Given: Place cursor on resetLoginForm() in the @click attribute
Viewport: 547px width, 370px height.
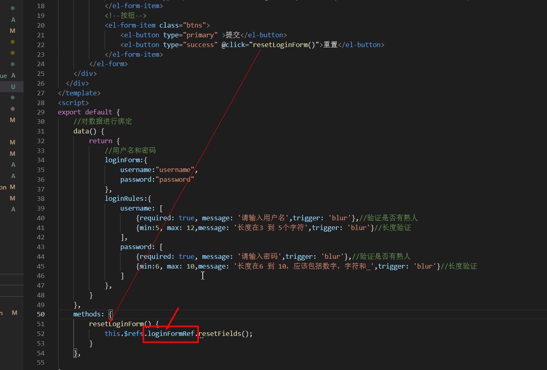Looking at the screenshot, I should (284, 45).
